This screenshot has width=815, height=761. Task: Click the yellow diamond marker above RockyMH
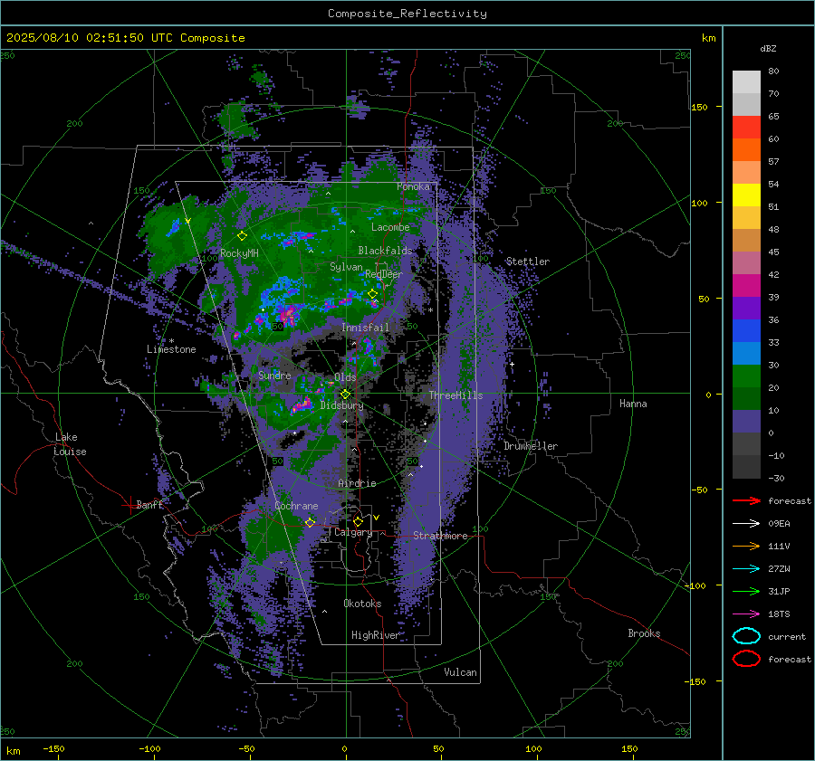(242, 236)
